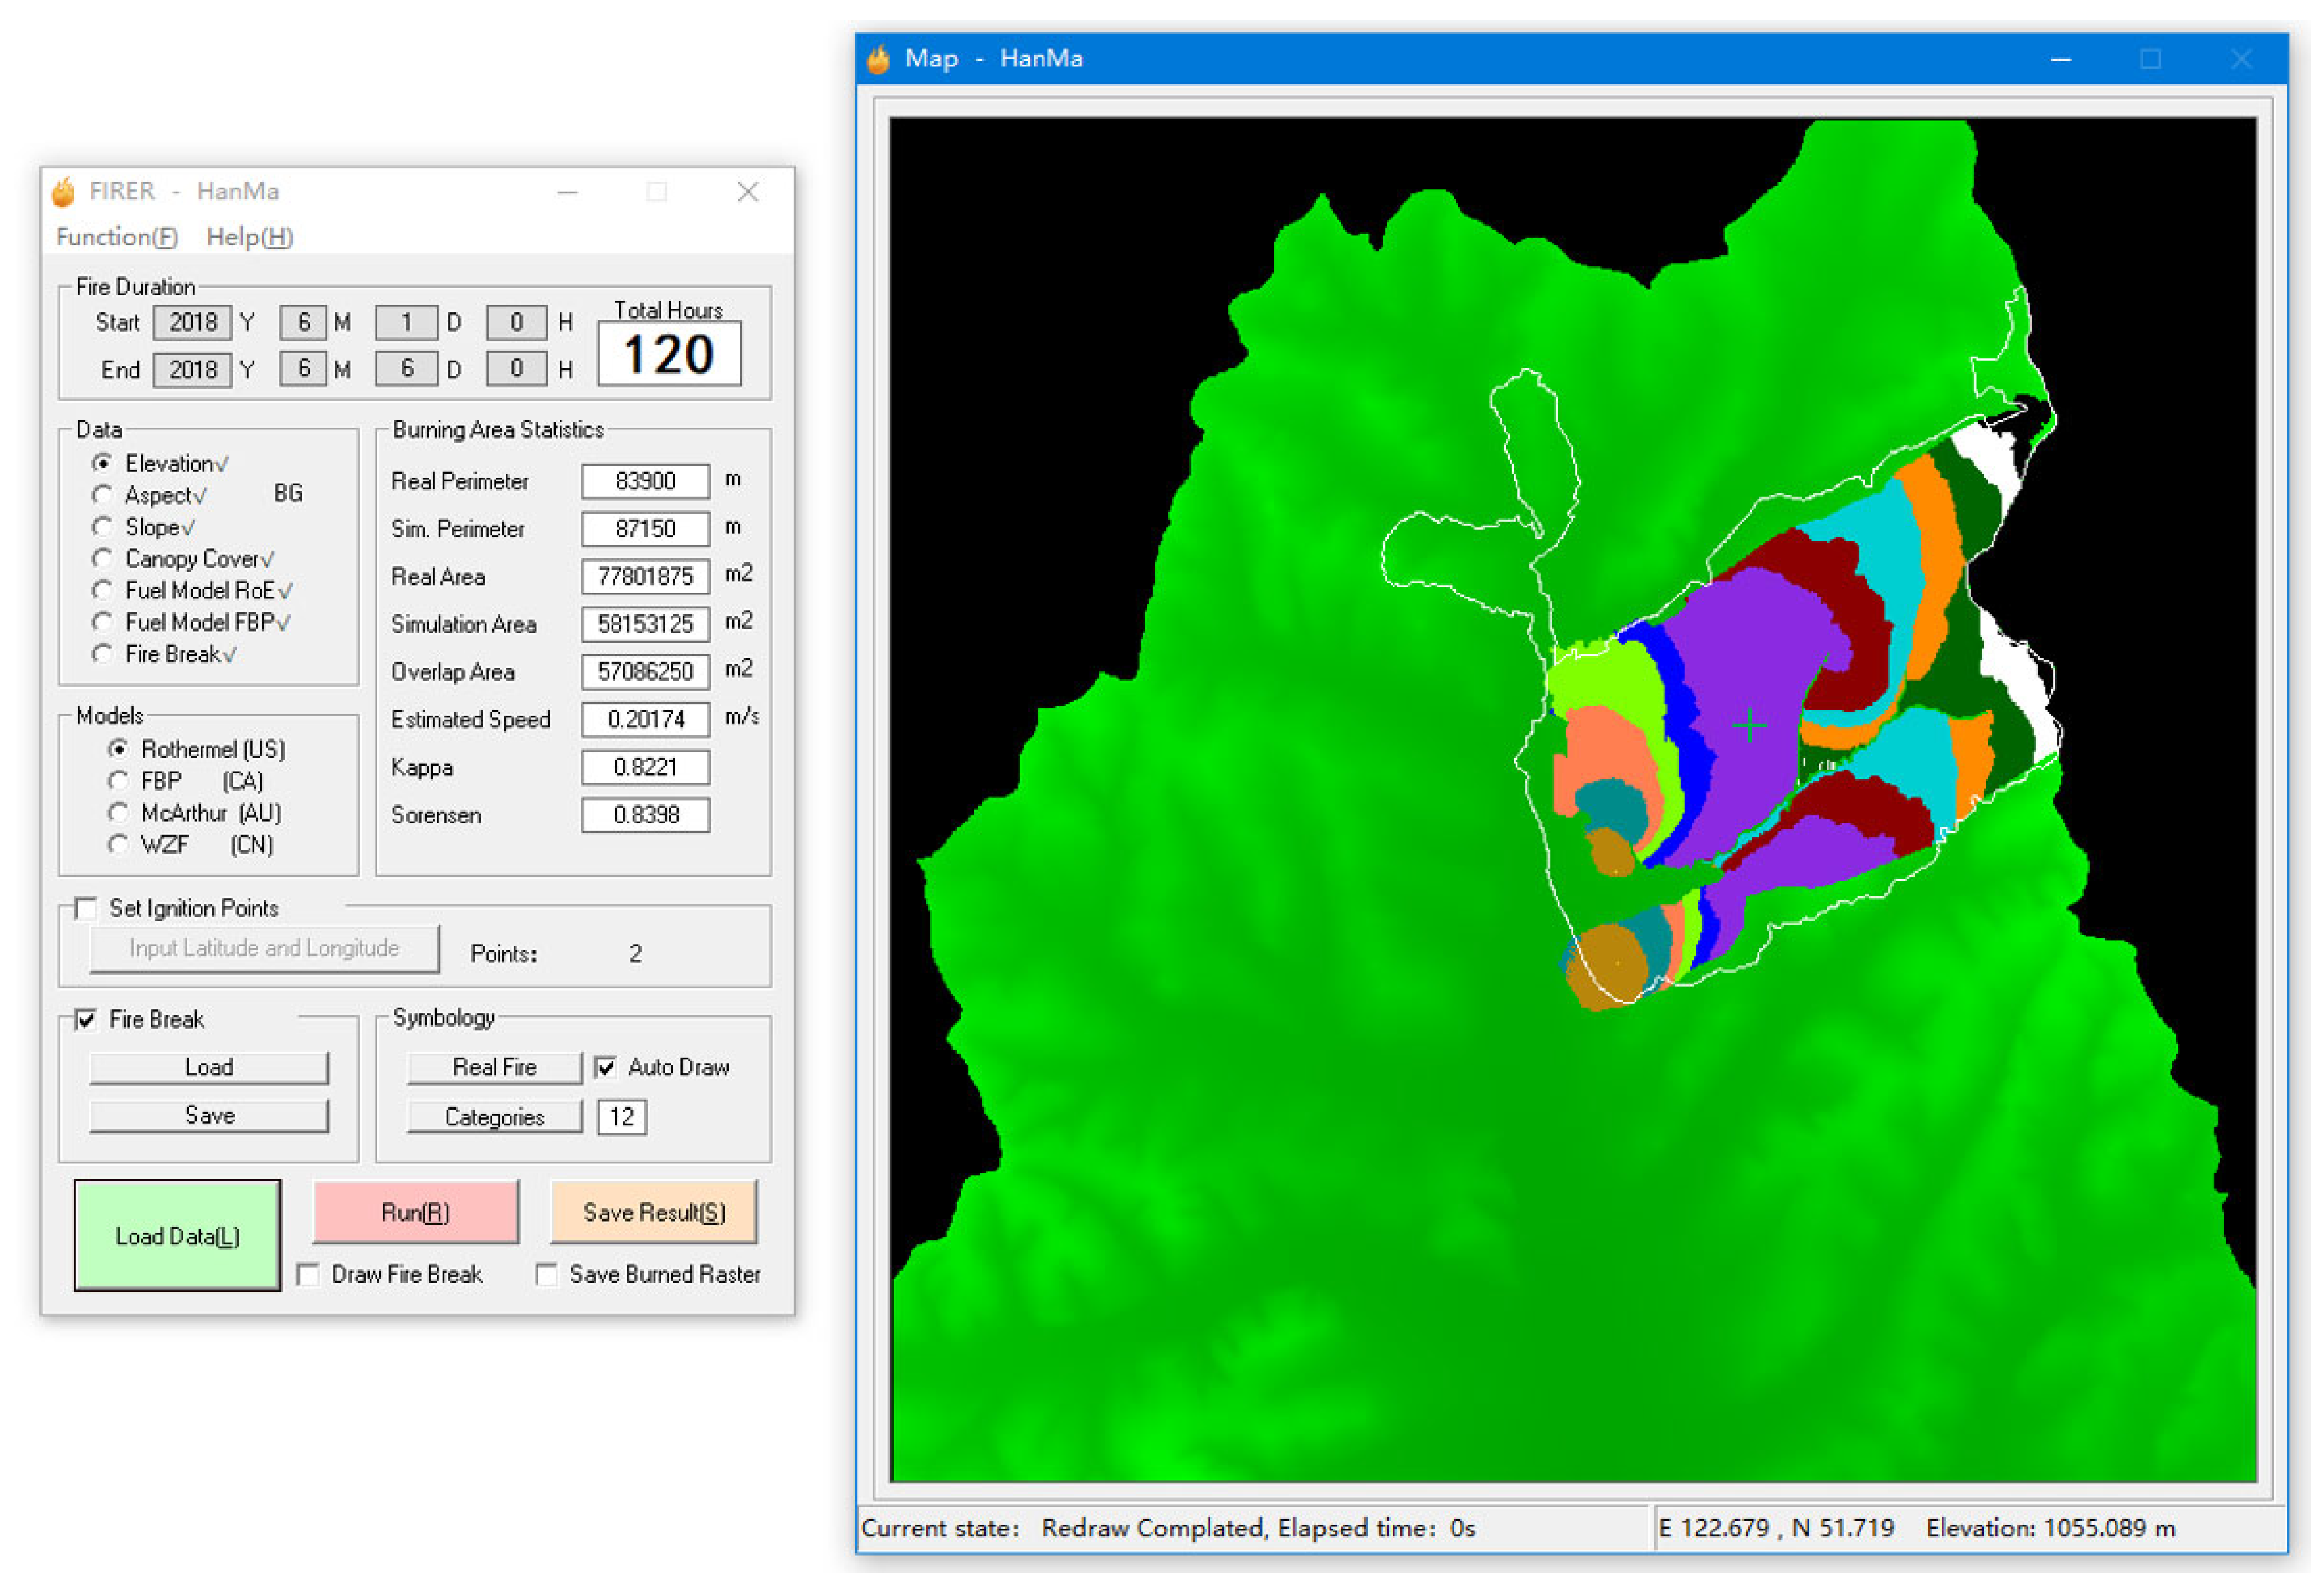Uncheck the Auto Draw checkbox
This screenshot has width=2324, height=1590.
tap(605, 1067)
